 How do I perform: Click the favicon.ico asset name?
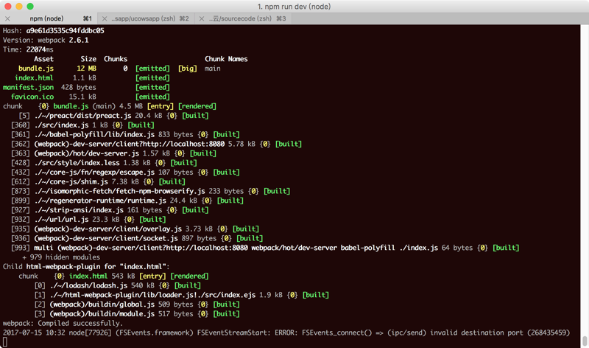click(32, 97)
